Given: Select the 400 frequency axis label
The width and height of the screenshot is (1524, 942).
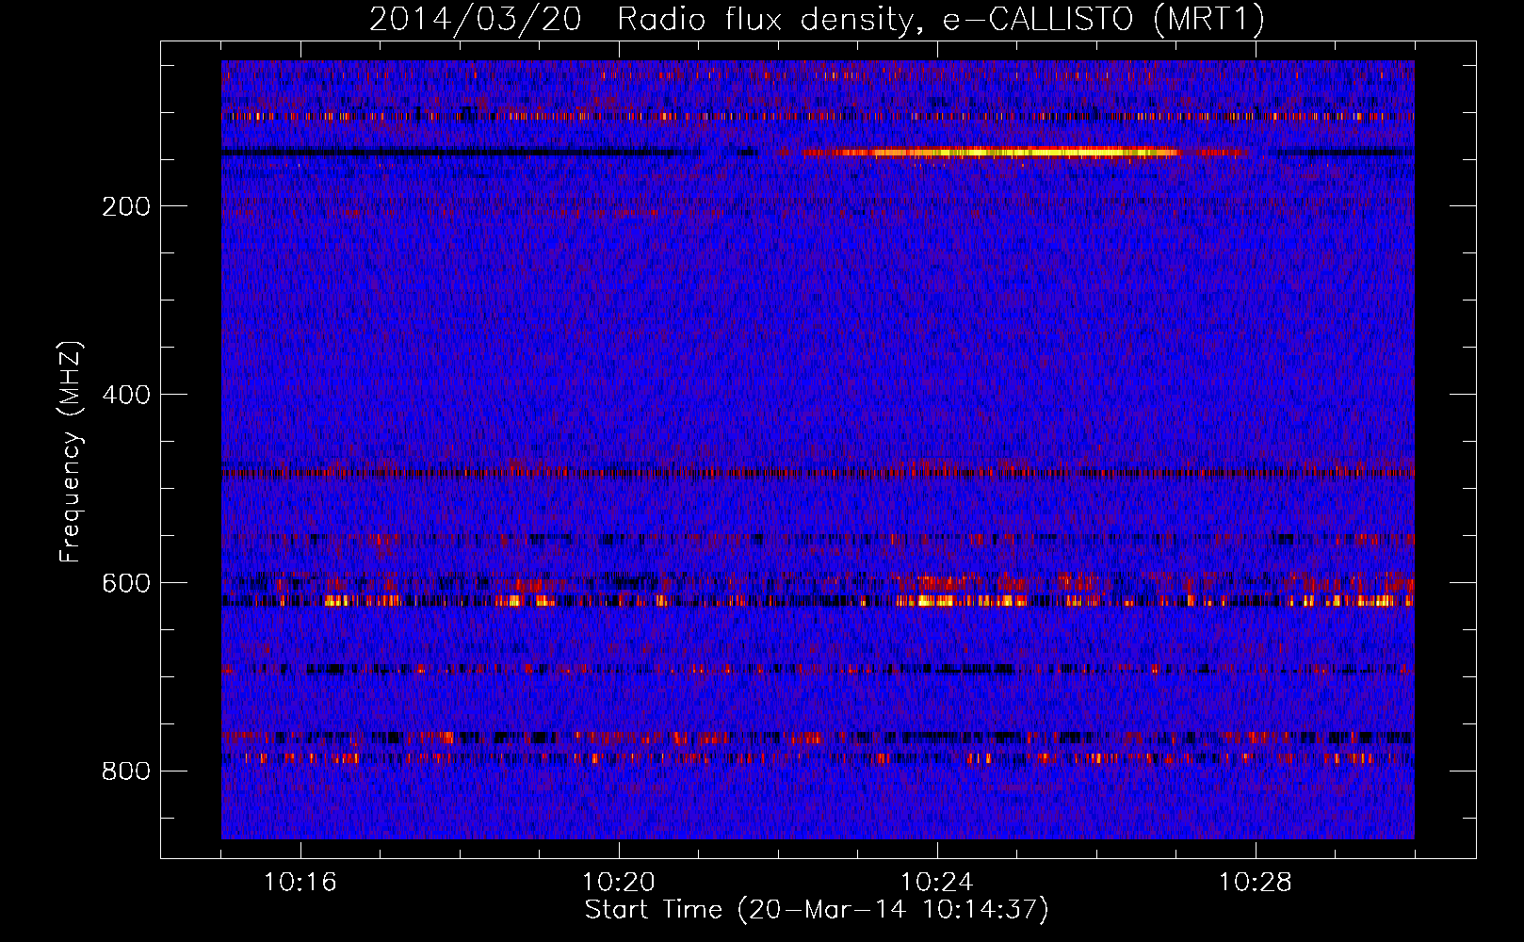Looking at the screenshot, I should pos(126,395).
